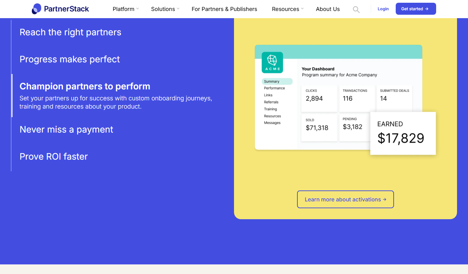
Task: Click the custom onboarding journeys description text
Action: (x=116, y=102)
